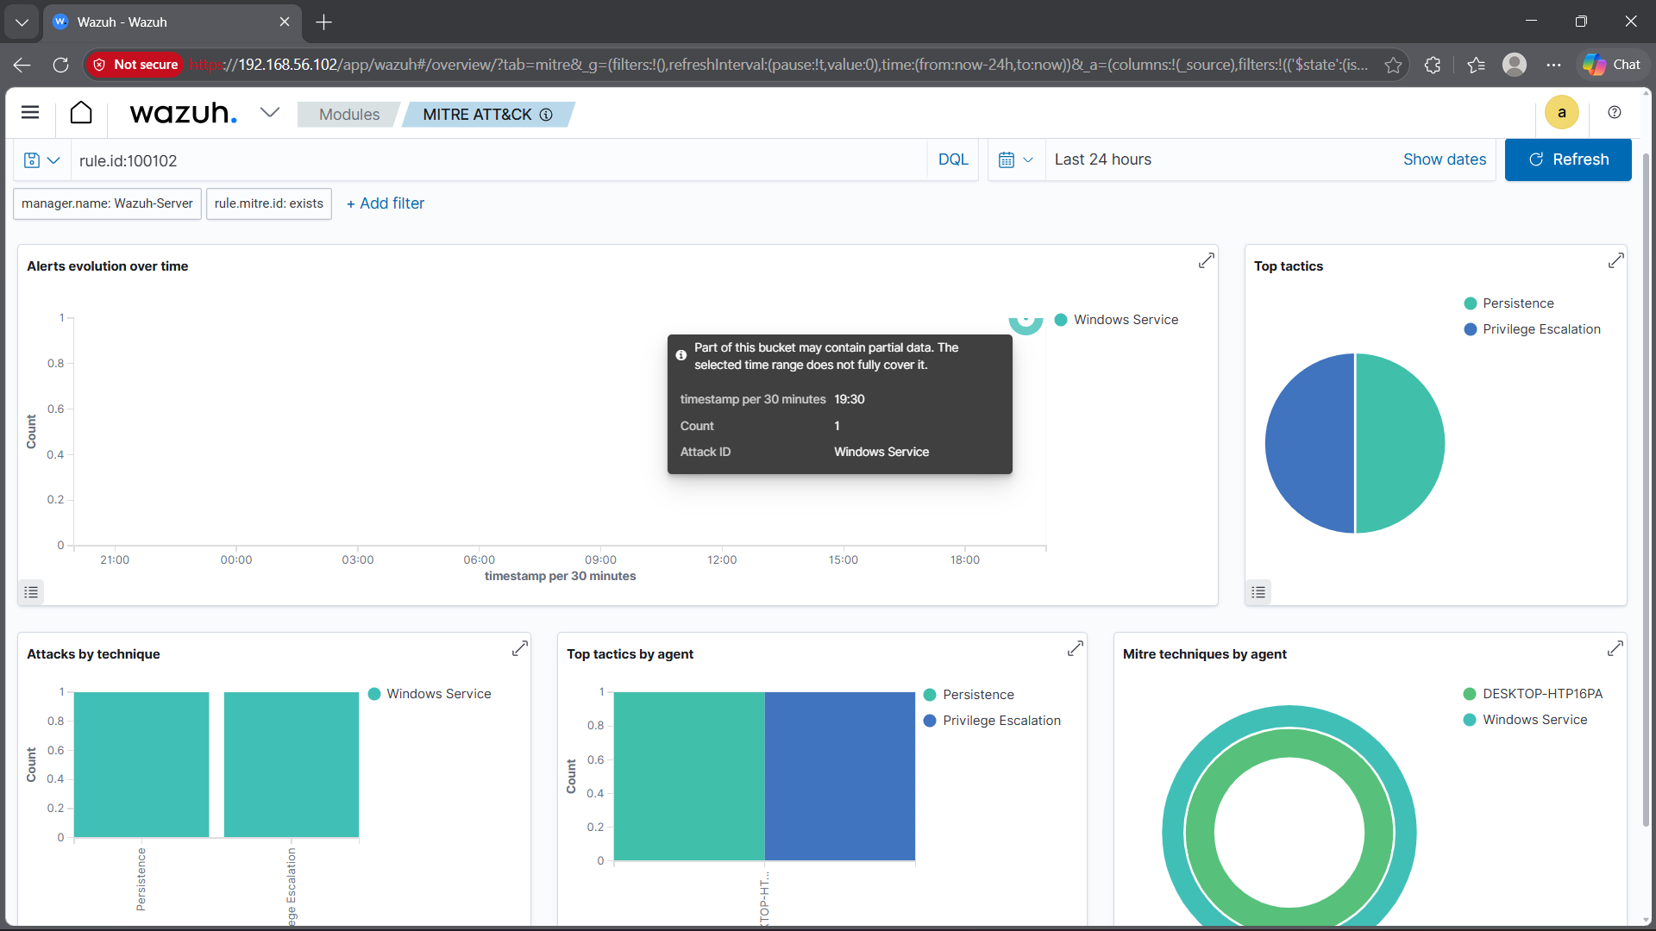Viewport: 1656px width, 931px height.
Task: Click the Show dates link
Action: (1445, 159)
